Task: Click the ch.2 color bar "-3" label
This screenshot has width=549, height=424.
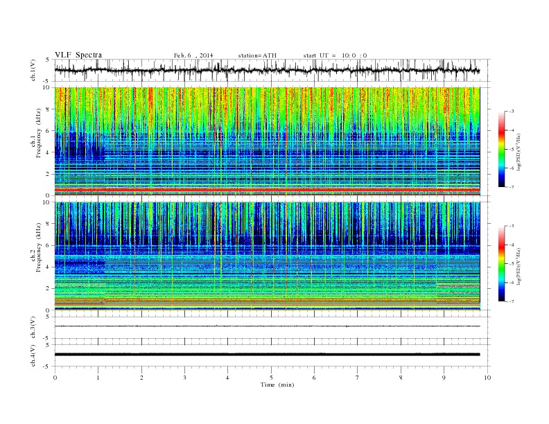Action: pyautogui.click(x=512, y=226)
